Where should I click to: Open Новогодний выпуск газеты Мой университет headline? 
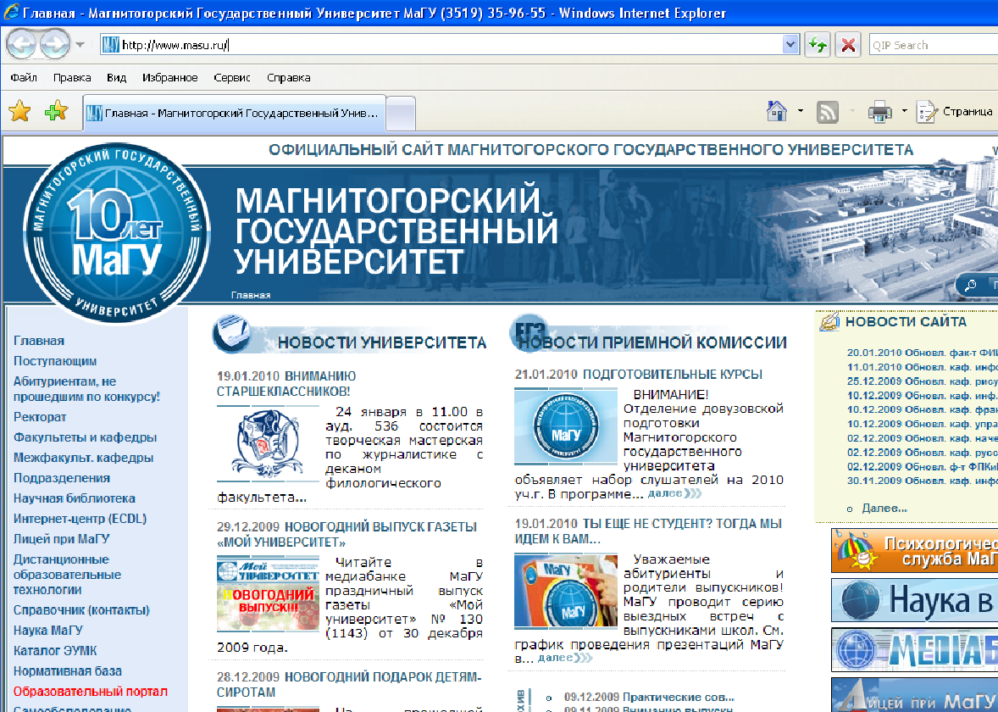pos(347,534)
